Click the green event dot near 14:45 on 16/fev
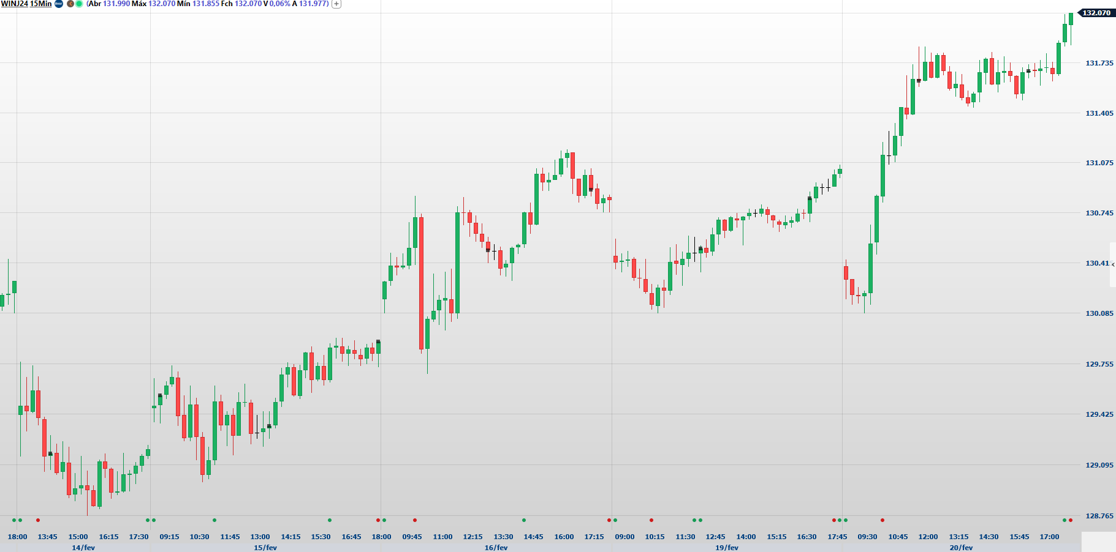Image resolution: width=1116 pixels, height=552 pixels. pos(524,520)
